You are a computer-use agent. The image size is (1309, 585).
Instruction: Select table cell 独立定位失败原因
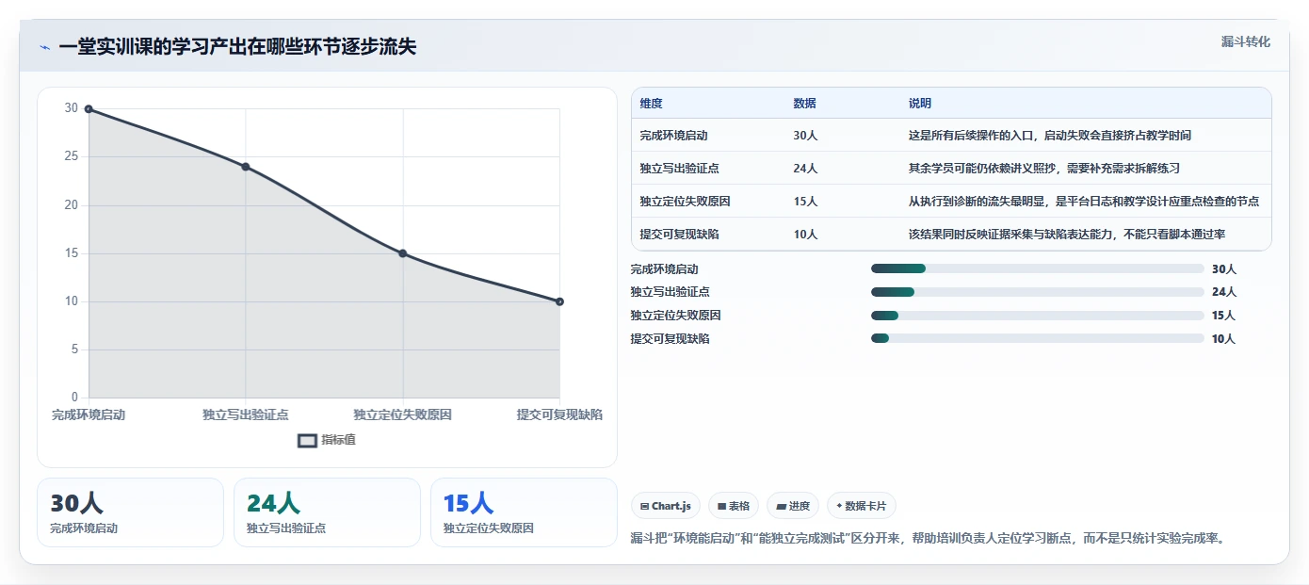(x=685, y=202)
